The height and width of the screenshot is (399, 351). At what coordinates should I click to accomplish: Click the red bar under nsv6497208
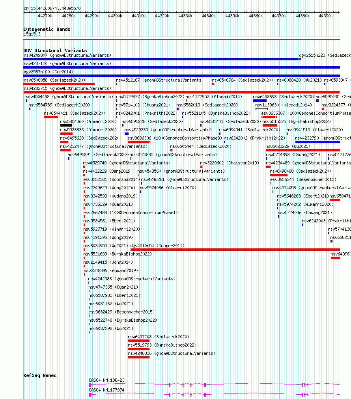tap(139, 341)
